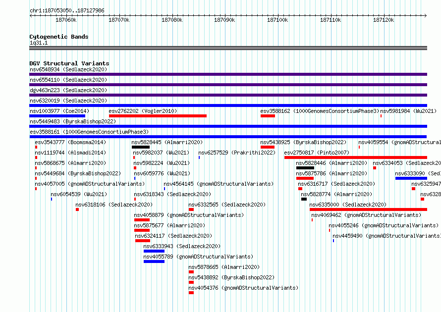Click the DGV Structural Variants track title
The width and height of the screenshot is (441, 312).
[69, 63]
